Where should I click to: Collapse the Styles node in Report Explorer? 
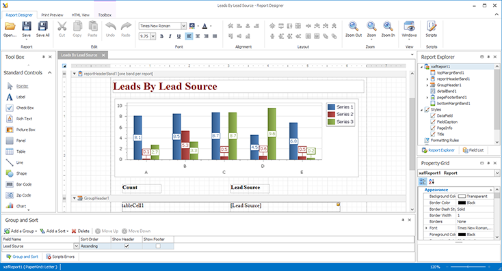[x=421, y=110]
